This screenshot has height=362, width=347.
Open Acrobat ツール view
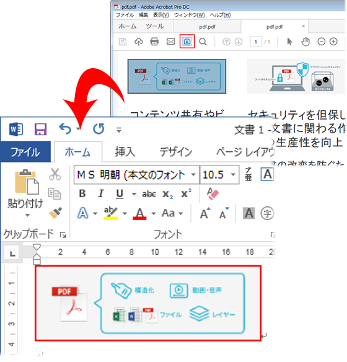click(155, 26)
